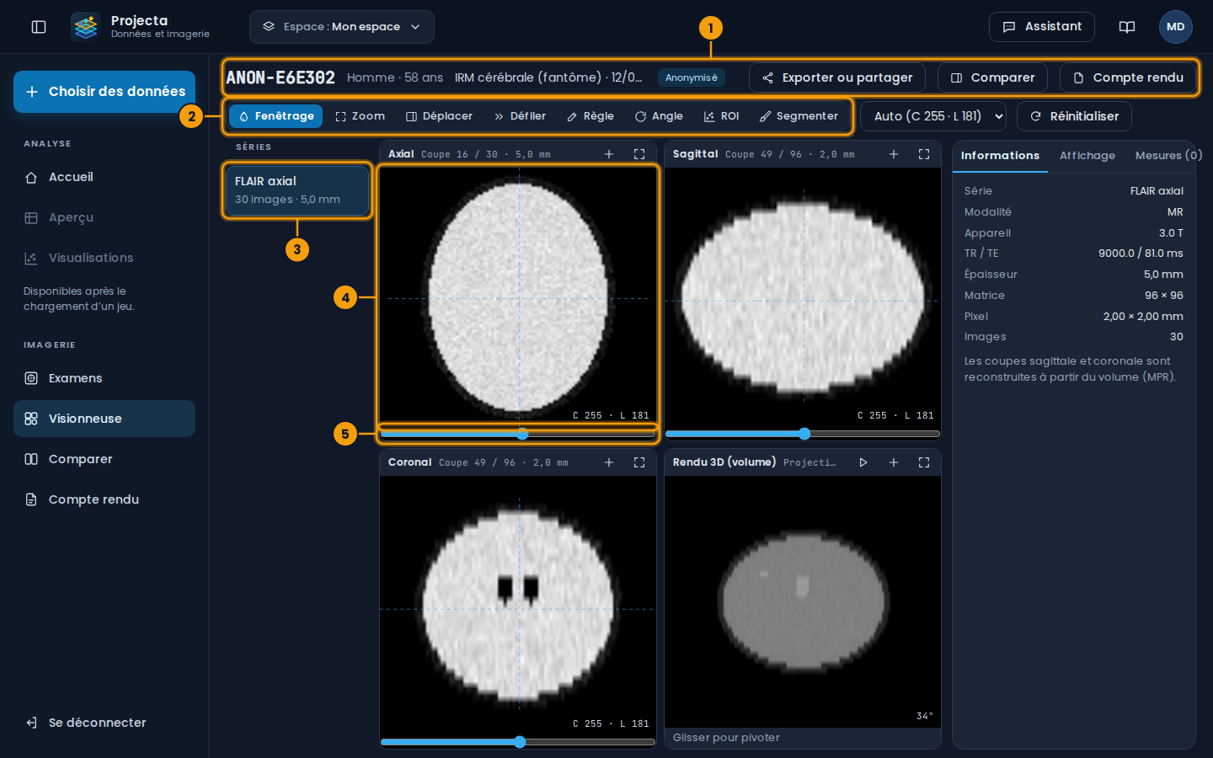The width and height of the screenshot is (1213, 758).
Task: Expand Sagittal viewport to fullscreen
Action: (924, 154)
